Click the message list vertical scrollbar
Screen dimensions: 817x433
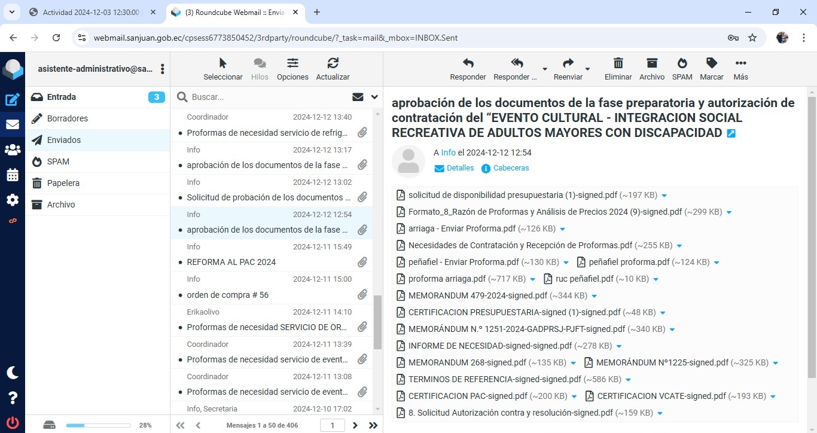tap(377, 322)
